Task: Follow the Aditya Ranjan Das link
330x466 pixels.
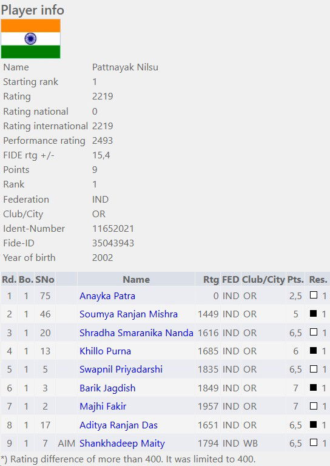Action: 118,425
